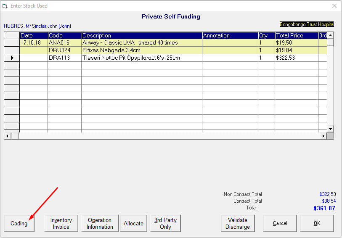Open Operation Information
Image resolution: width=342 pixels, height=238 pixels.
[x=100, y=223]
